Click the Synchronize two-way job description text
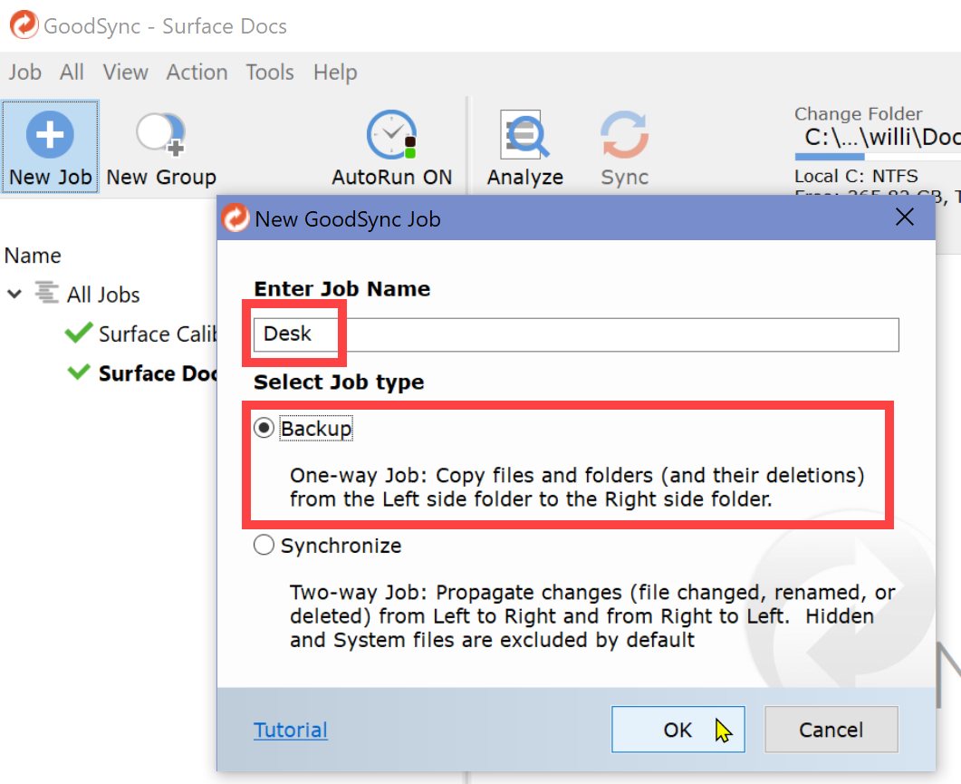This screenshot has width=961, height=784. pos(592,616)
